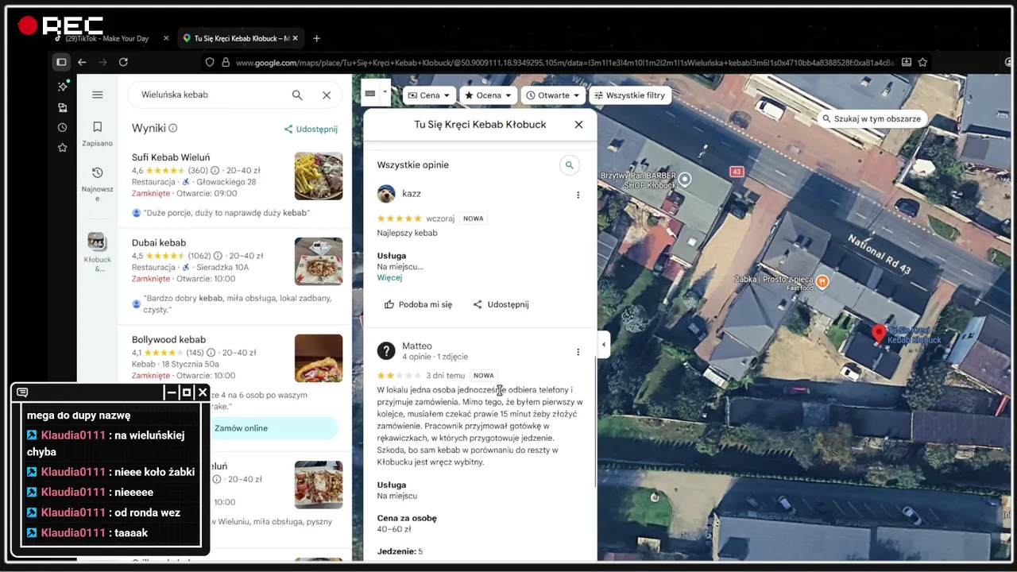Open the synced tabs sidebar icon
This screenshot has height=572, width=1017.
pyautogui.click(x=63, y=107)
